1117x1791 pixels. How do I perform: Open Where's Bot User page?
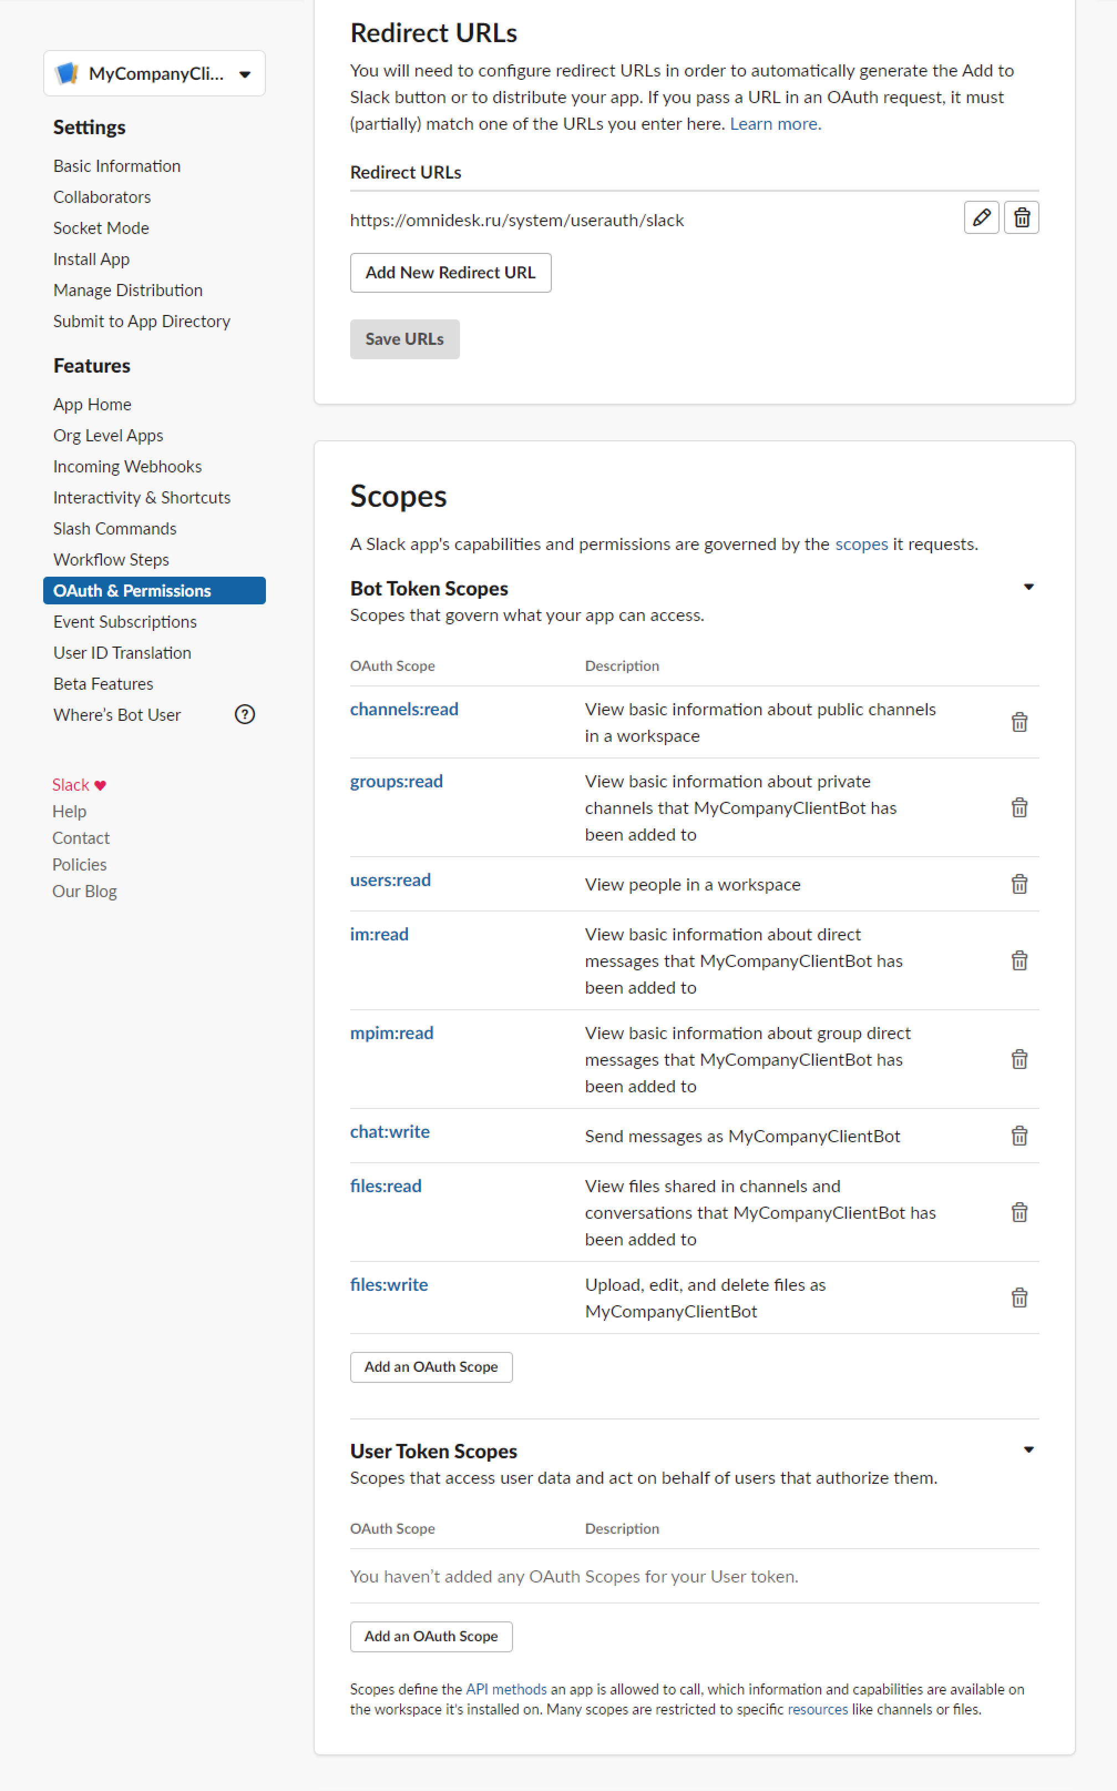[117, 715]
